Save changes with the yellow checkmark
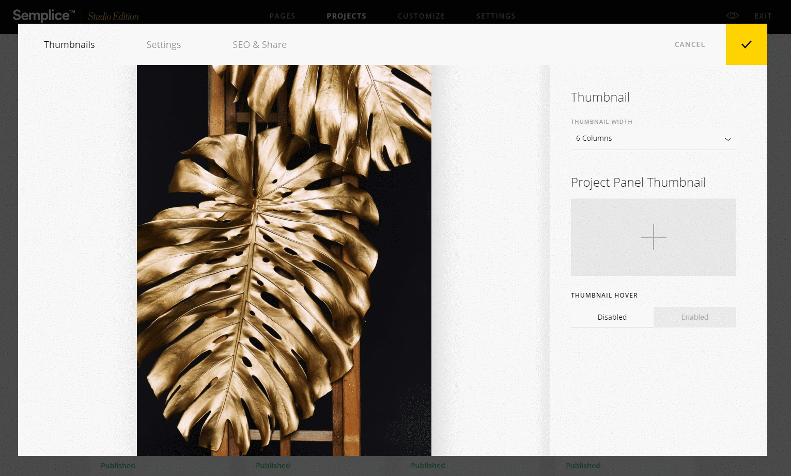The width and height of the screenshot is (791, 476). (x=746, y=45)
